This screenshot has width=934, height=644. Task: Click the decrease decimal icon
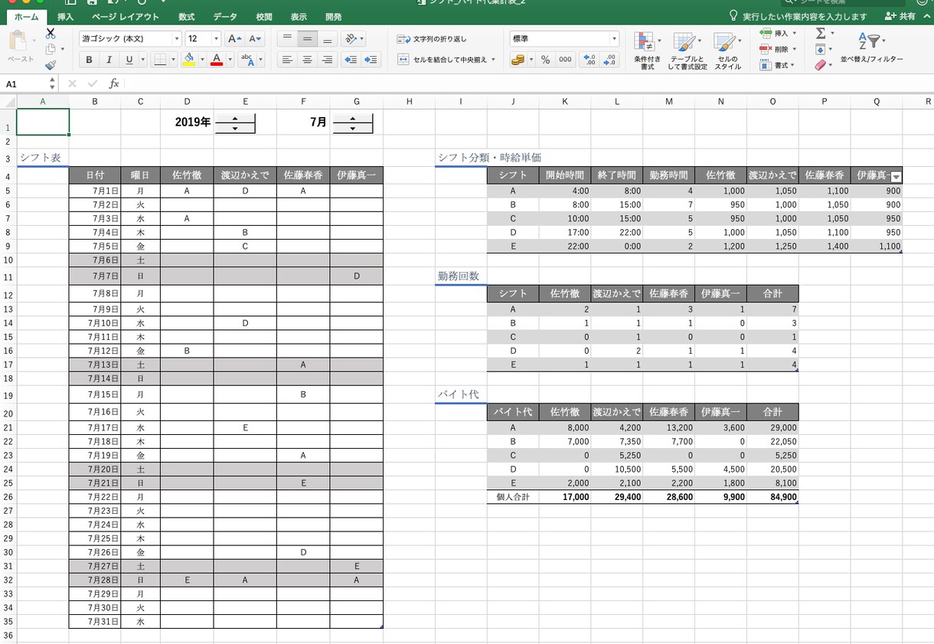click(x=609, y=60)
